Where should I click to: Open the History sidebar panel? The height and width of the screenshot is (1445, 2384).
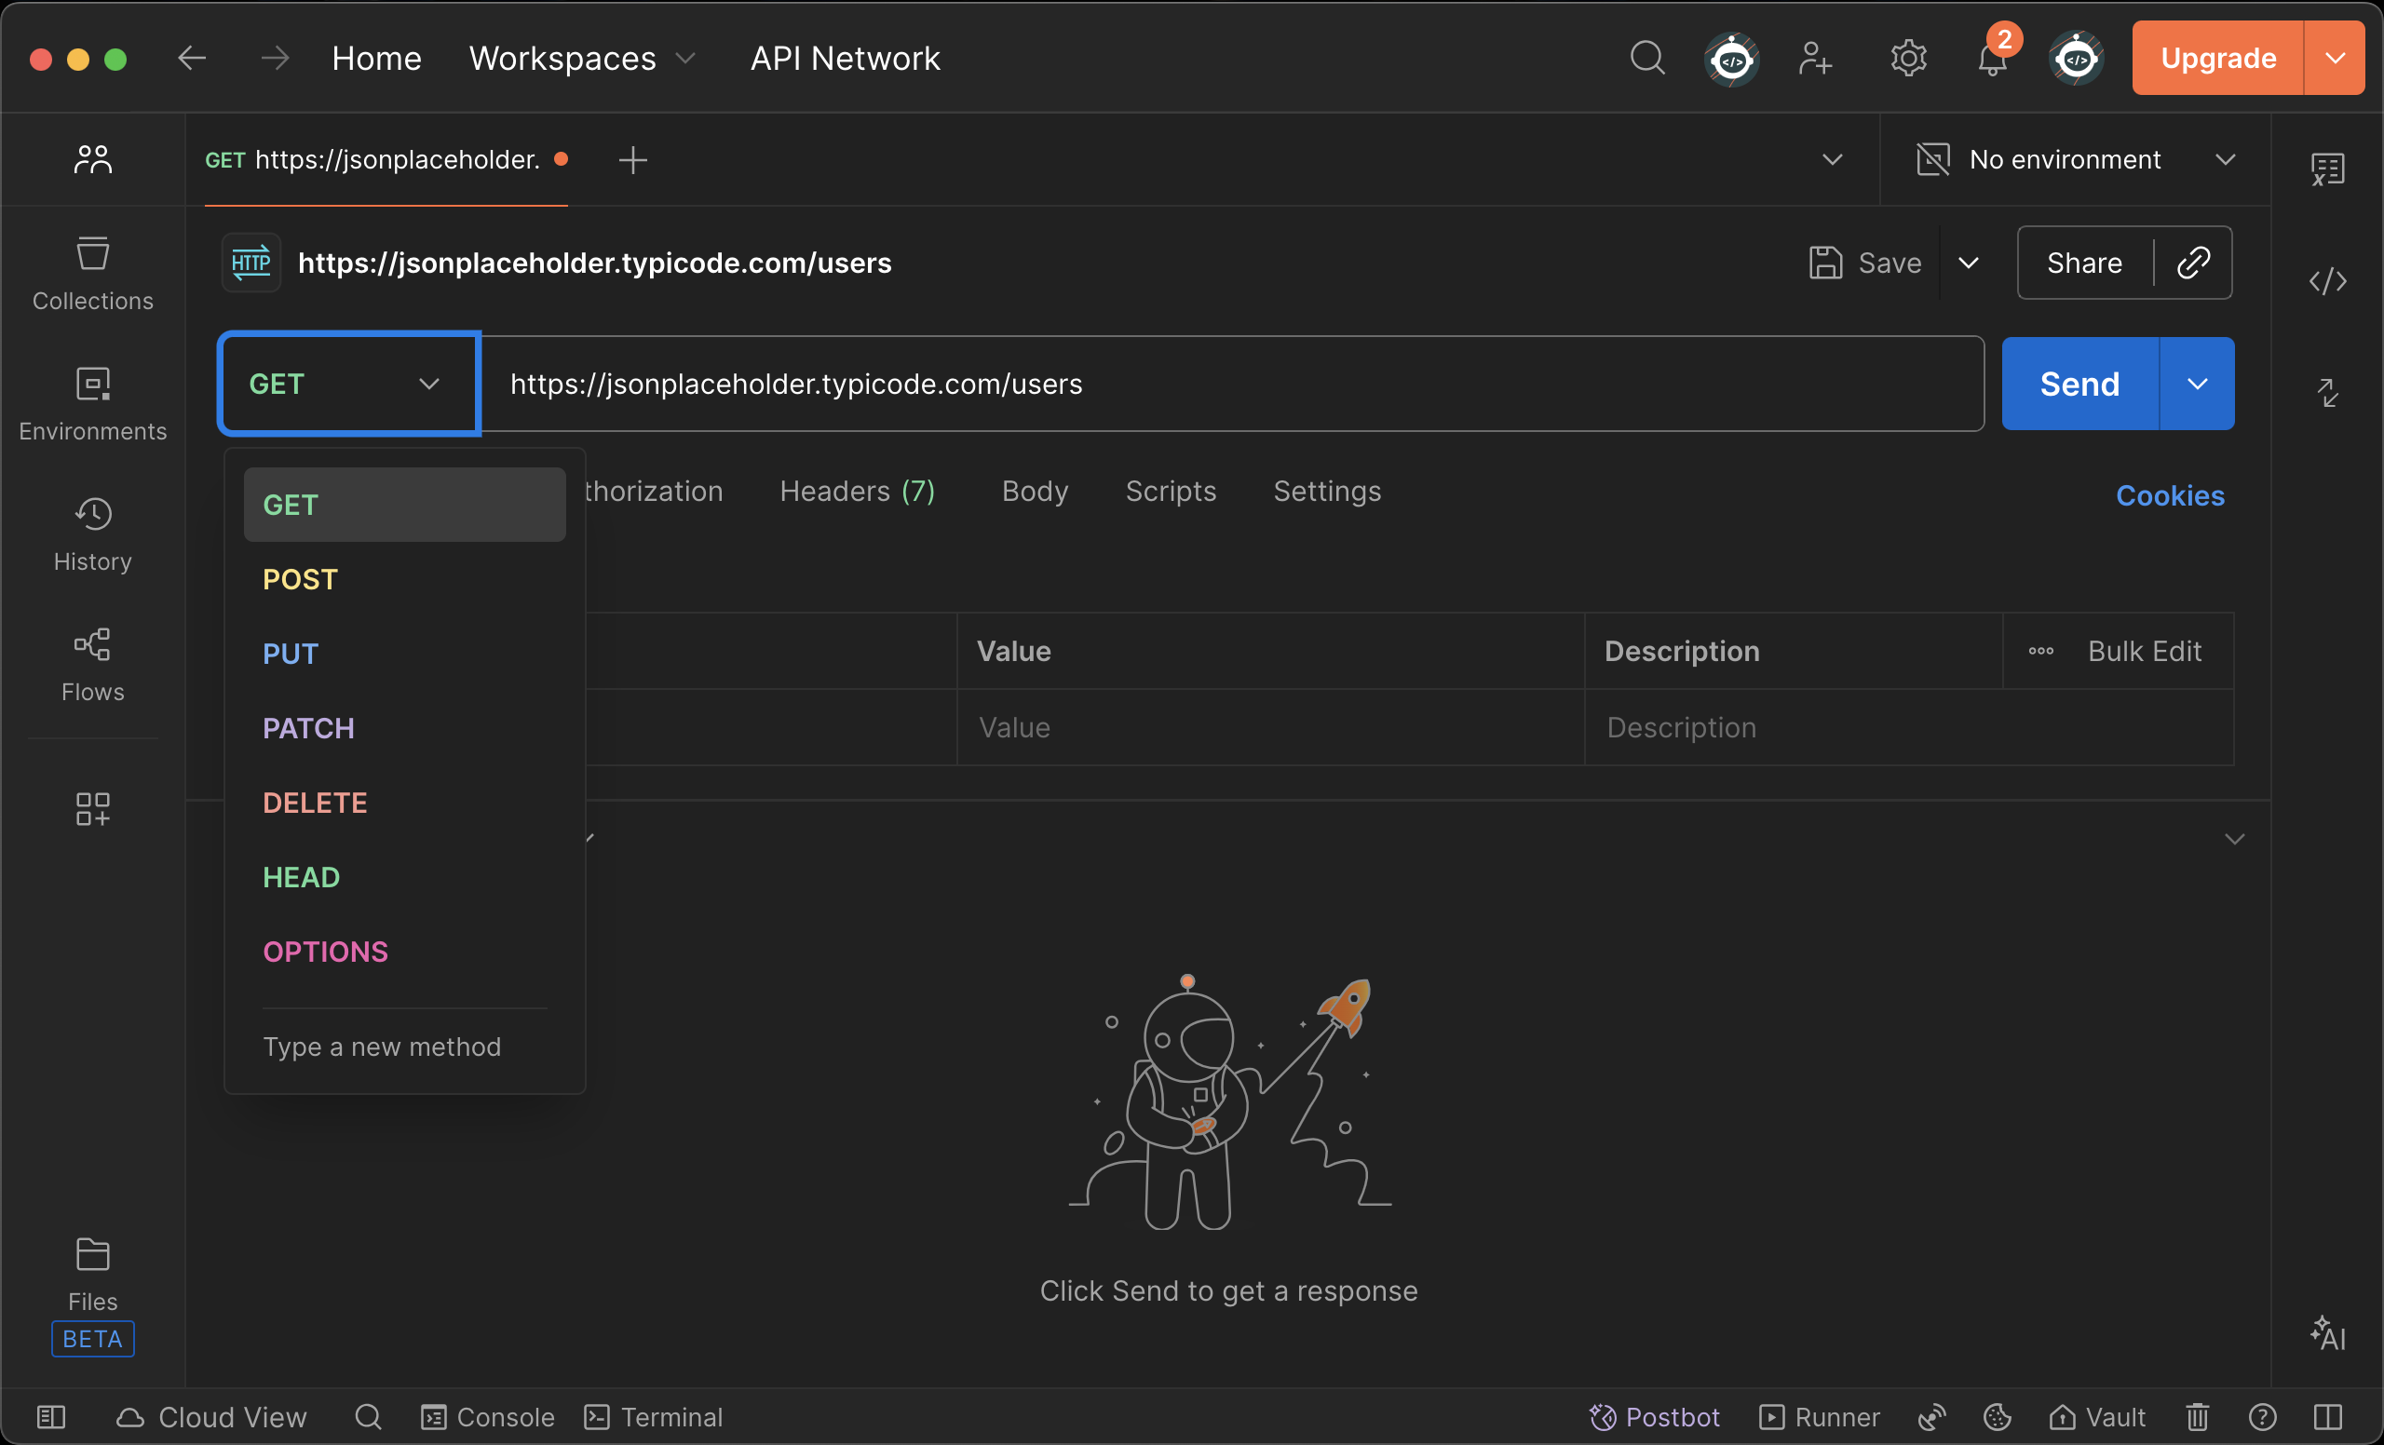(x=93, y=534)
